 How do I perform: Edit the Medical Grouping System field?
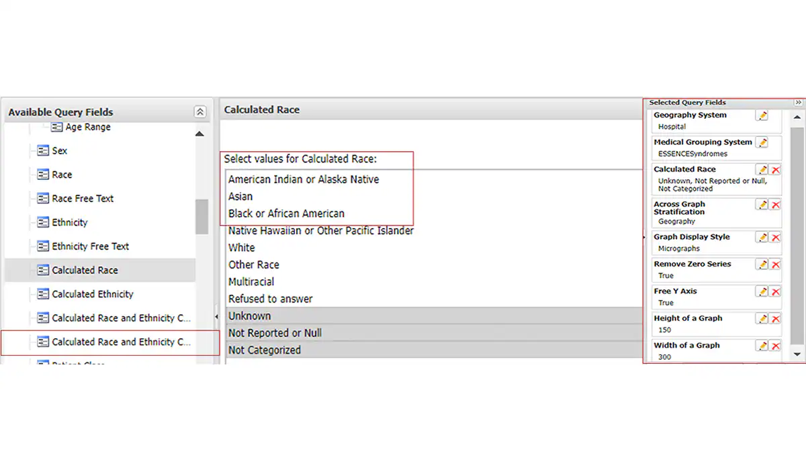[763, 142]
